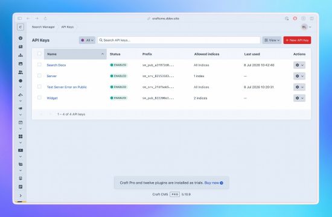Focus the Search API keys field
This screenshot has height=217, width=332.
[x=179, y=40]
